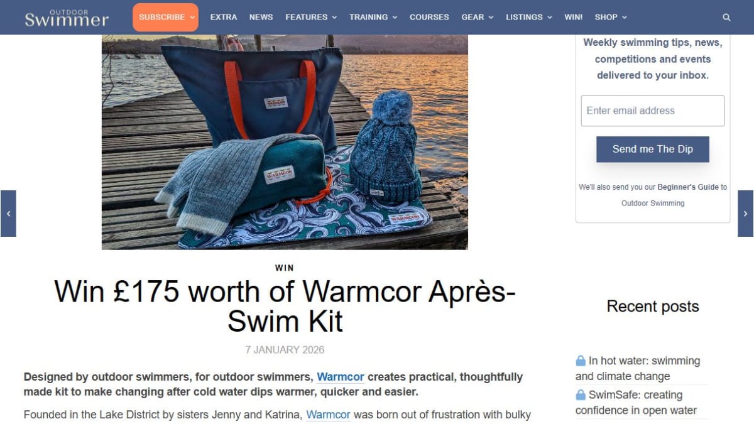This screenshot has height=424, width=754.
Task: Open the Win! menu item
Action: 574,17
